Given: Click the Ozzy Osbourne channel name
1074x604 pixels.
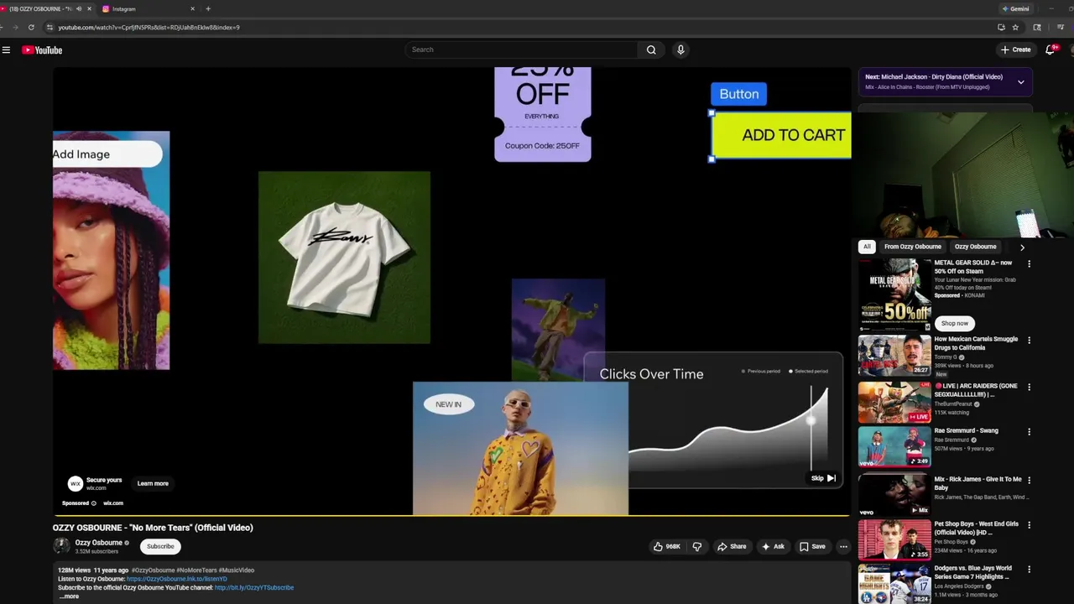Looking at the screenshot, I should (x=99, y=543).
